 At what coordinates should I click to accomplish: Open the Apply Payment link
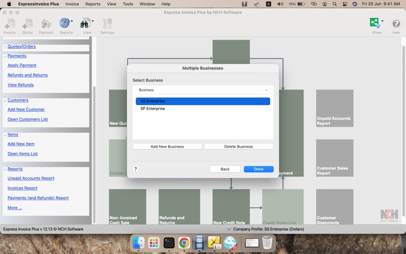[22, 66]
